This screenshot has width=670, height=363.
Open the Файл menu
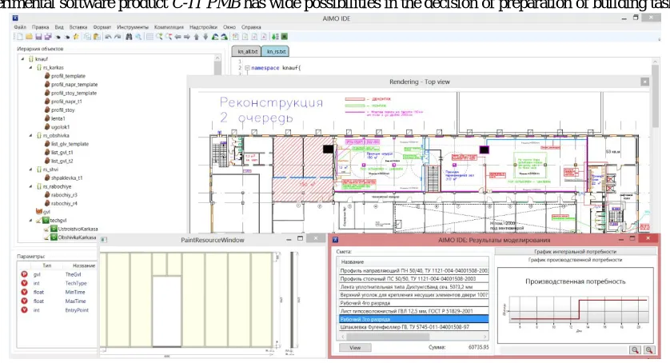(x=20, y=27)
